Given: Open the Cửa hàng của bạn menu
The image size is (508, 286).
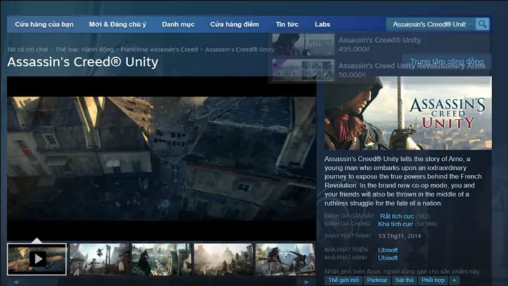Looking at the screenshot, I should tap(44, 24).
